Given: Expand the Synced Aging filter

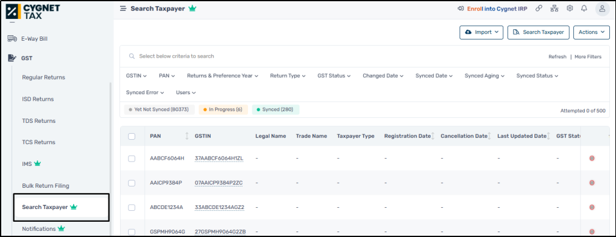Looking at the screenshot, I should (x=484, y=75).
